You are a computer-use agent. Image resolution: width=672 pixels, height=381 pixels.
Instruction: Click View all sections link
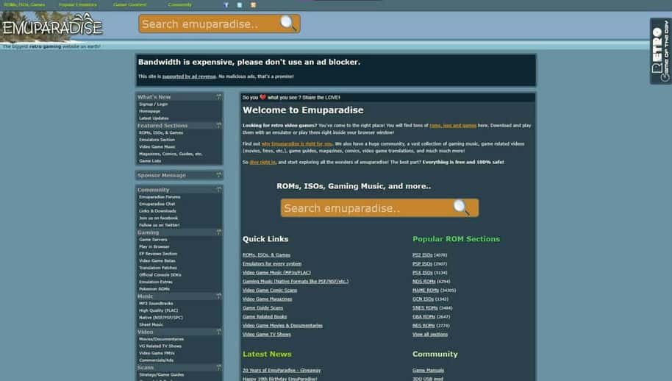430,334
